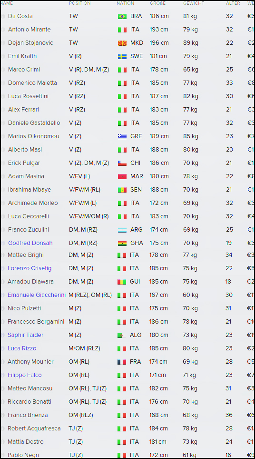255x459 pixels.
Task: Click Greece flag for Marios Oikonomou
Action: tap(122, 136)
